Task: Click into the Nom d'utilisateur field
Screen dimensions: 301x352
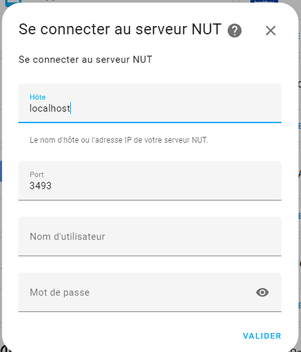Action: (150, 237)
